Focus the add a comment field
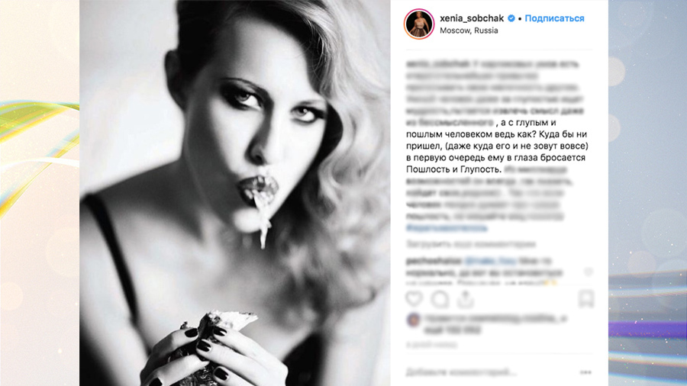 [486, 372]
